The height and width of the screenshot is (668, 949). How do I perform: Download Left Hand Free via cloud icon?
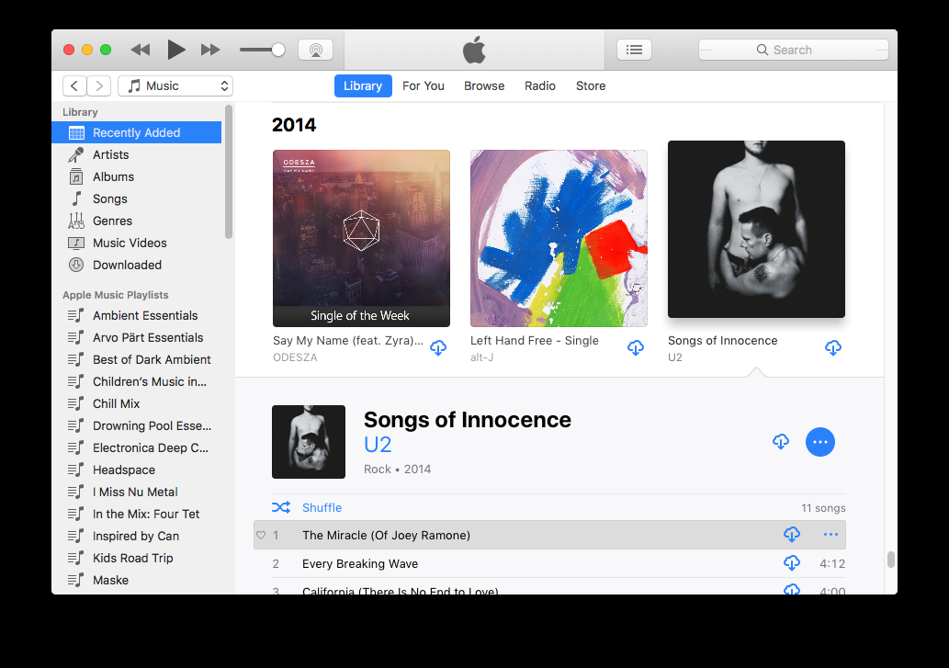636,348
